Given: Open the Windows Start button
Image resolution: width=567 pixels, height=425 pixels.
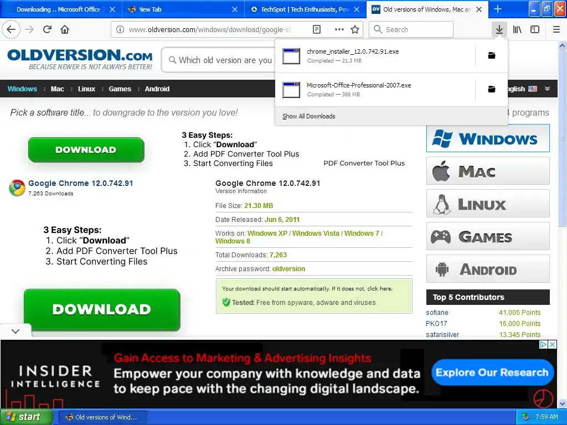Looking at the screenshot, I should coord(26,417).
